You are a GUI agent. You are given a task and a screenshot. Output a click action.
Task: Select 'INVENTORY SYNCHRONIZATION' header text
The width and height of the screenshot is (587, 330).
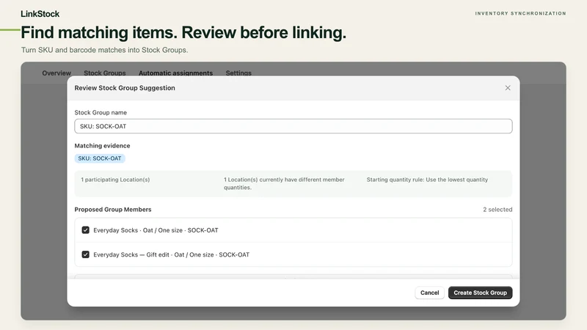point(521,13)
